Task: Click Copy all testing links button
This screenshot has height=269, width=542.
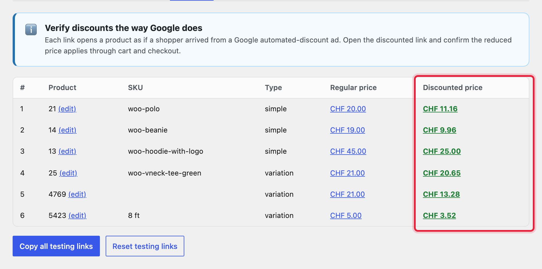Action: pos(56,246)
